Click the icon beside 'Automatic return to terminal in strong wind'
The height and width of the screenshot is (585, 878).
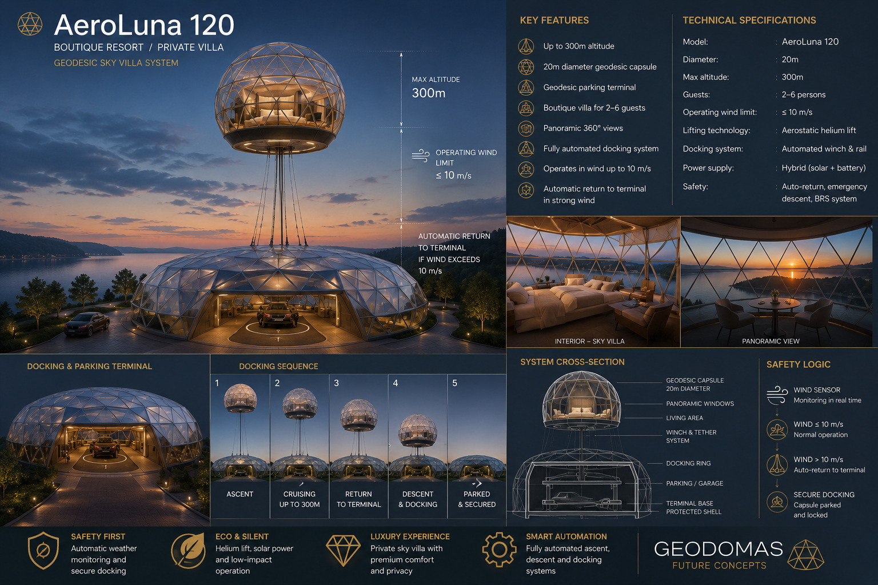(526, 190)
